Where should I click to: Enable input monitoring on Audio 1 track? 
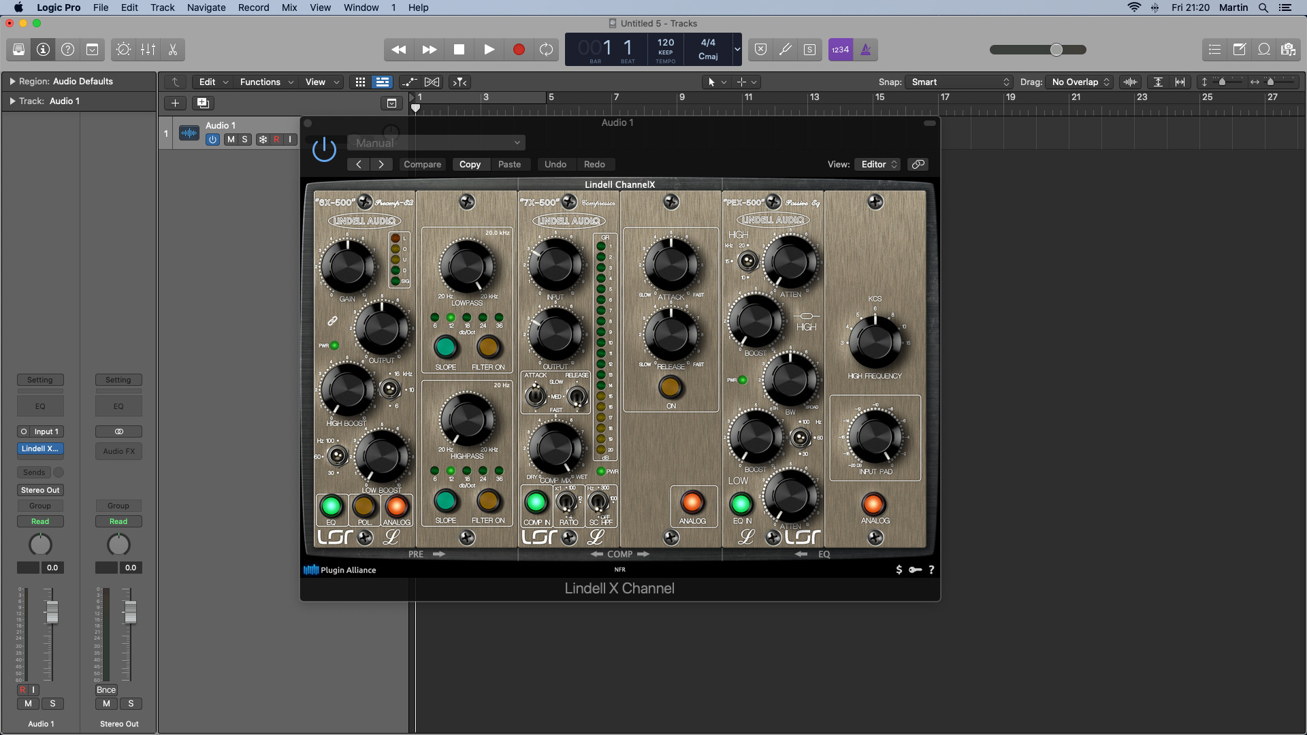[290, 140]
